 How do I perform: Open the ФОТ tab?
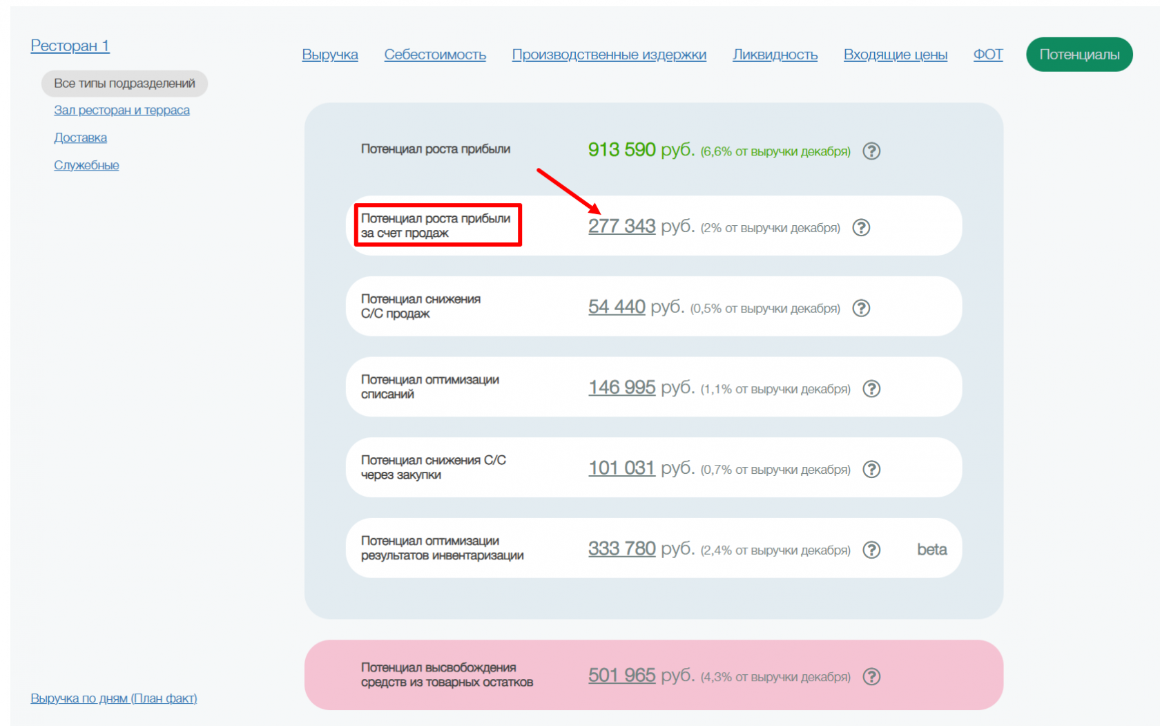[x=987, y=55]
